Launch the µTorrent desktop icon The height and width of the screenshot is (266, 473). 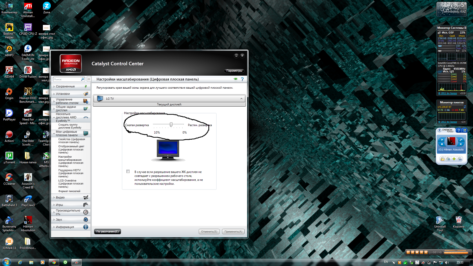click(9, 158)
